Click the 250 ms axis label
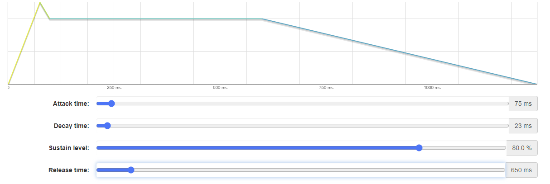The height and width of the screenshot is (184, 550). pos(114,88)
